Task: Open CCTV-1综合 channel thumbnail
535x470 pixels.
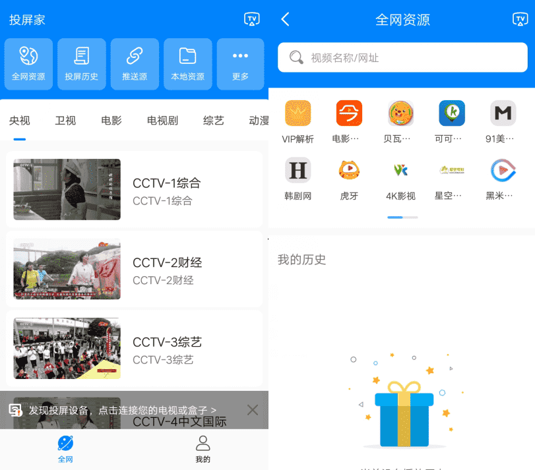Action: point(67,189)
